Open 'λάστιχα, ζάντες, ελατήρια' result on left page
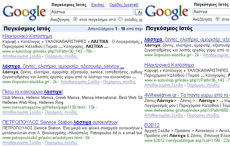The width and height of the screenshot is (230, 147). pyautogui.click(x=63, y=66)
